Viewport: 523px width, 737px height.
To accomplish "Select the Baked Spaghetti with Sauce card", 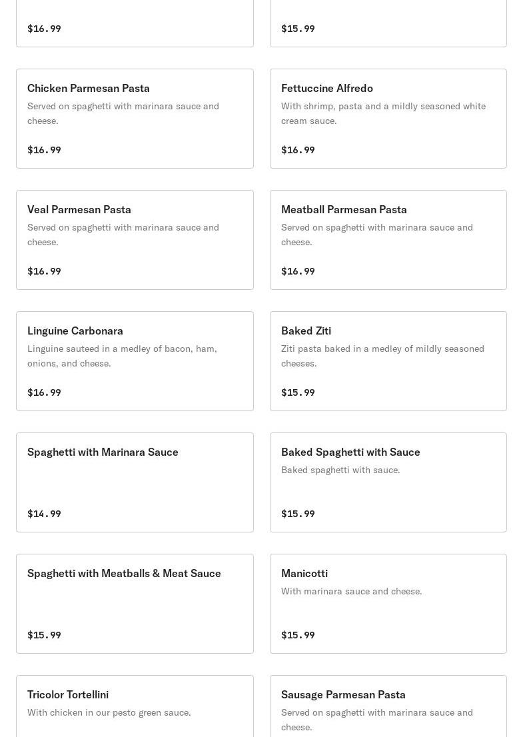I will pyautogui.click(x=350, y=452).
